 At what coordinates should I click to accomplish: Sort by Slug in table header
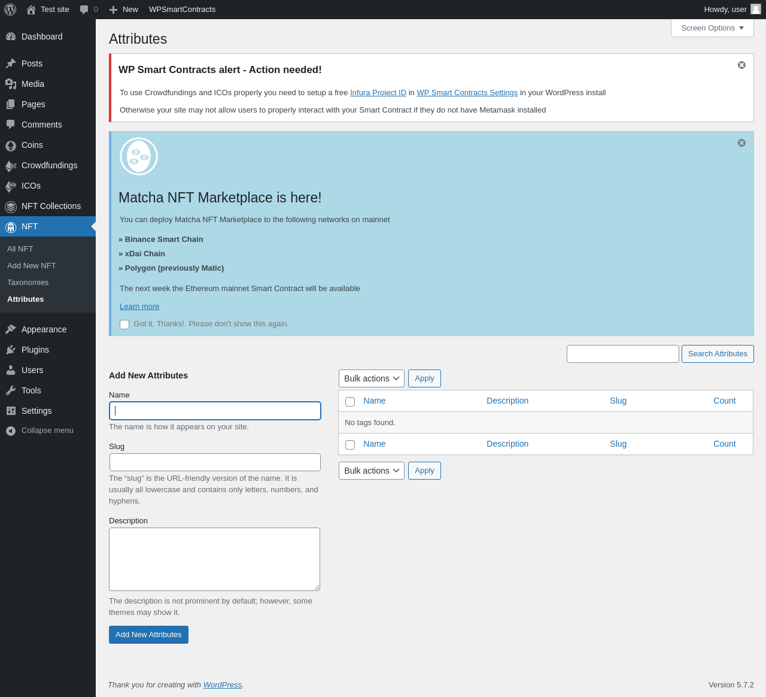[x=618, y=401]
